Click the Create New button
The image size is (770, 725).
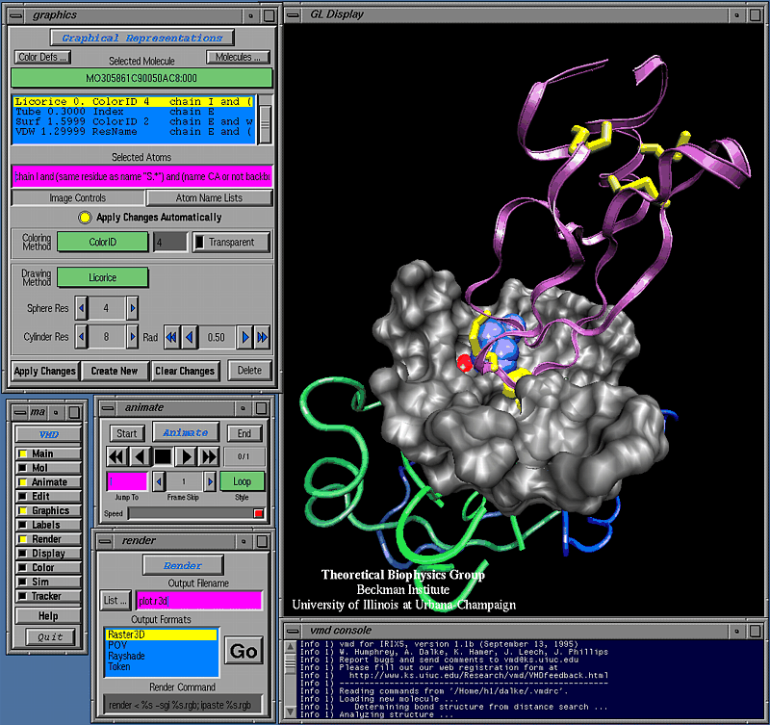(x=115, y=371)
